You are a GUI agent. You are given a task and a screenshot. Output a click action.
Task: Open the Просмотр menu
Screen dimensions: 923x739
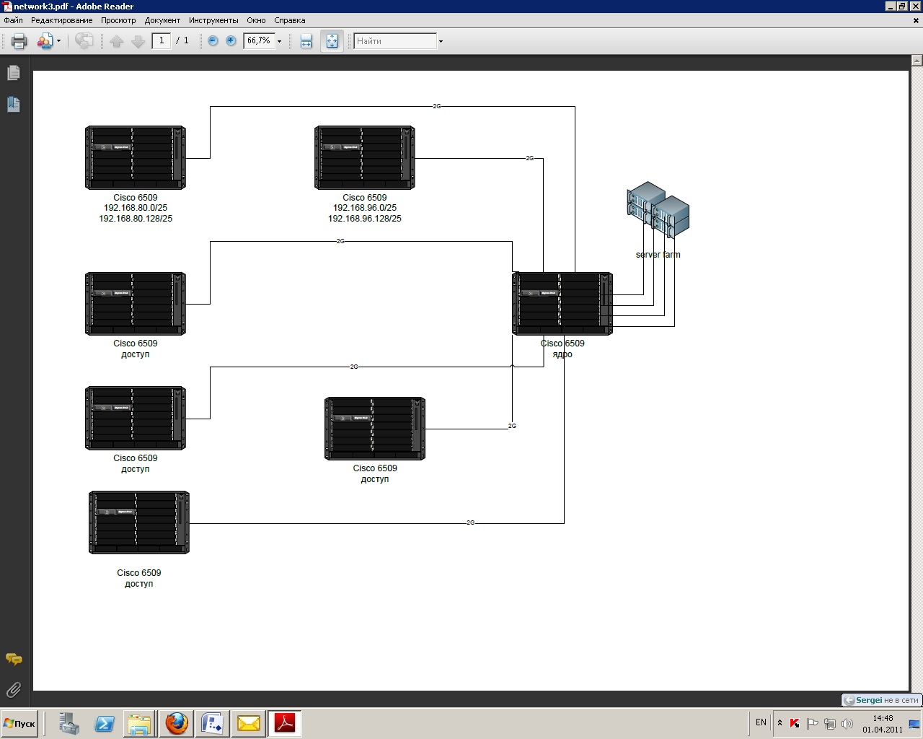118,20
